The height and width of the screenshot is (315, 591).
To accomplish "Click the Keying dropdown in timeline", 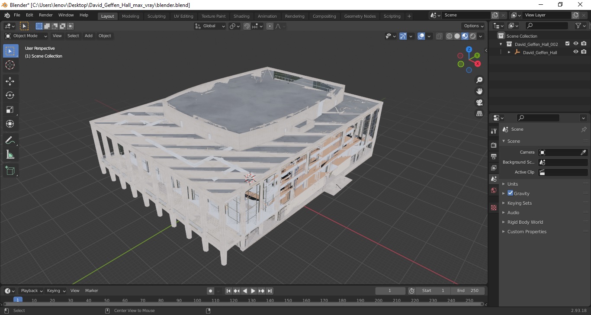I will click(56, 291).
